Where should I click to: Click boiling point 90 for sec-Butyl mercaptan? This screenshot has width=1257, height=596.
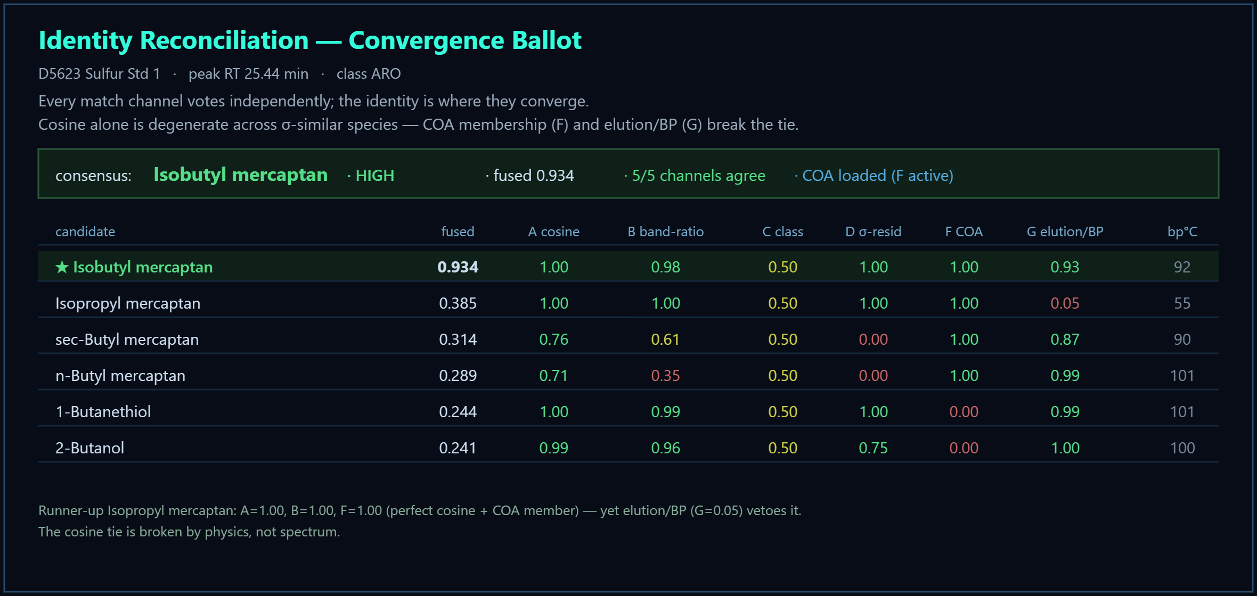[1182, 340]
